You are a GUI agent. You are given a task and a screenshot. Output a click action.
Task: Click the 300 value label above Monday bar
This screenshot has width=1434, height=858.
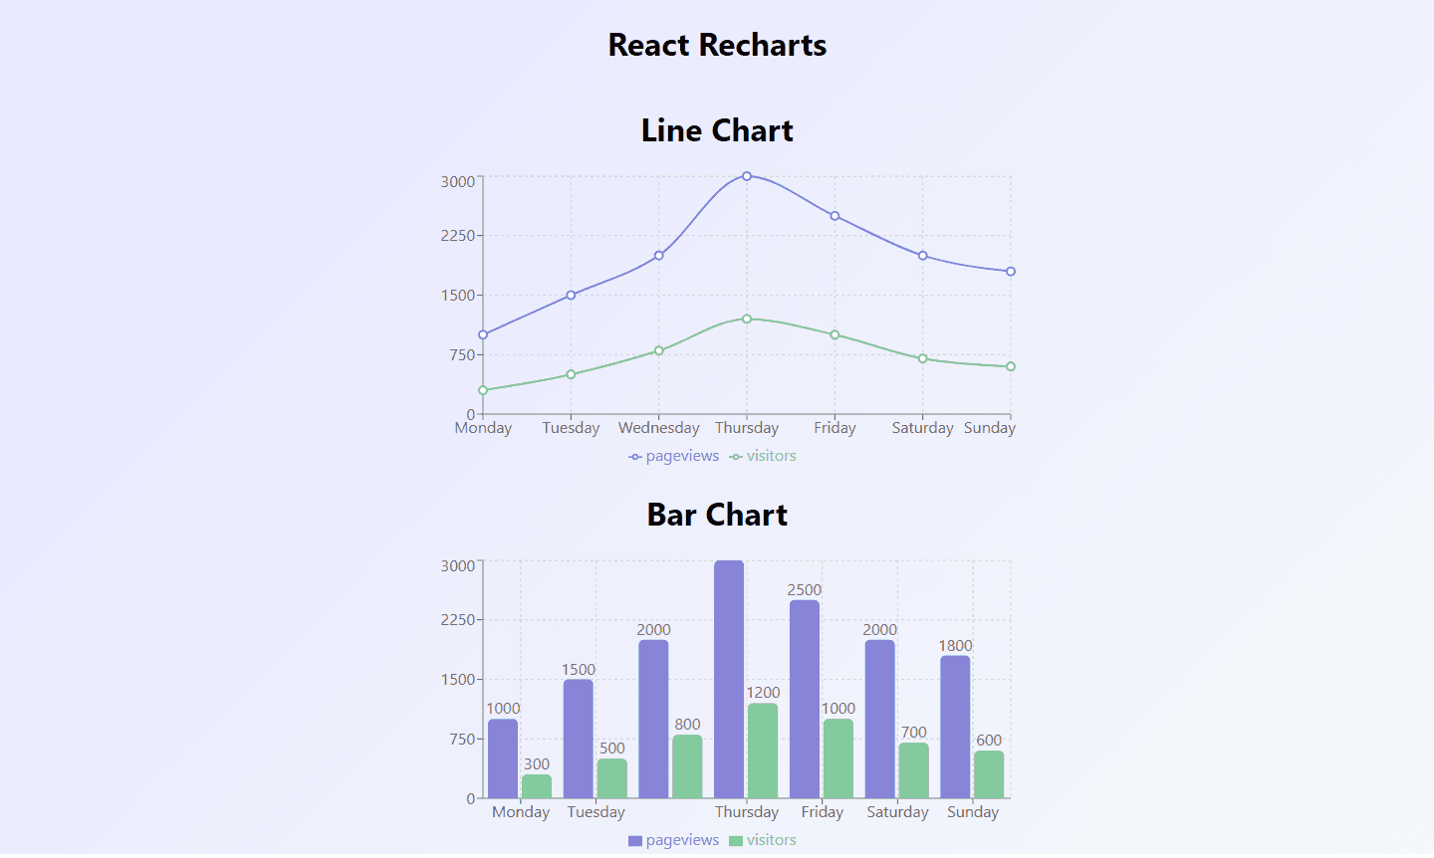pos(537,765)
